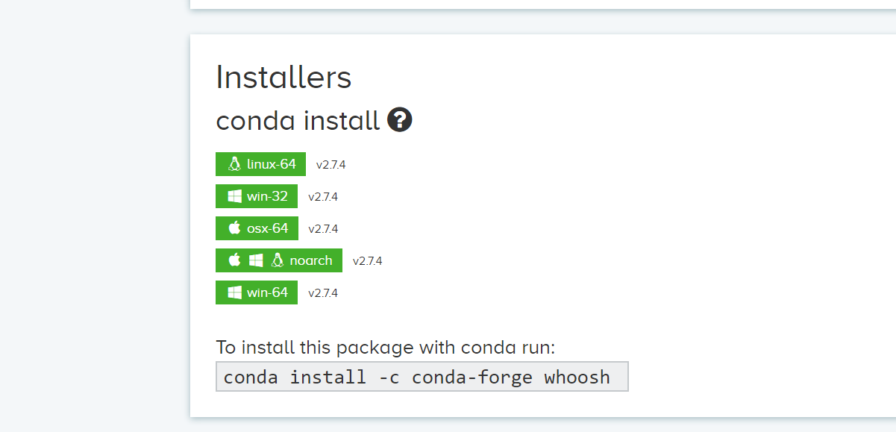Select the win-32 installer label
Viewport: 896px width, 432px height.
click(267, 196)
